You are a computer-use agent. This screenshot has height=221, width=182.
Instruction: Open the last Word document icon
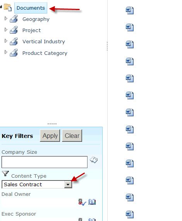click(130, 214)
